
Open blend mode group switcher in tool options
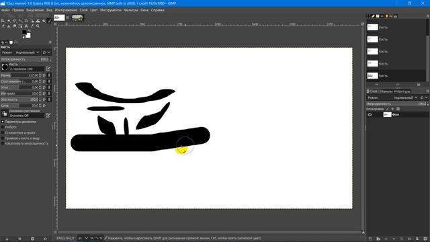[46, 52]
